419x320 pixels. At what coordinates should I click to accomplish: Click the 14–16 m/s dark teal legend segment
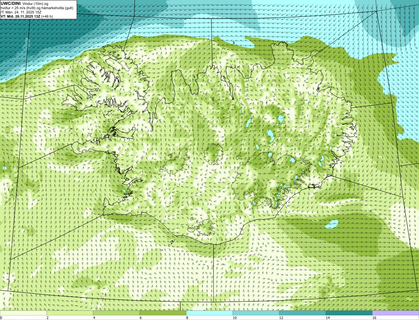pyautogui.click(x=349, y=313)
